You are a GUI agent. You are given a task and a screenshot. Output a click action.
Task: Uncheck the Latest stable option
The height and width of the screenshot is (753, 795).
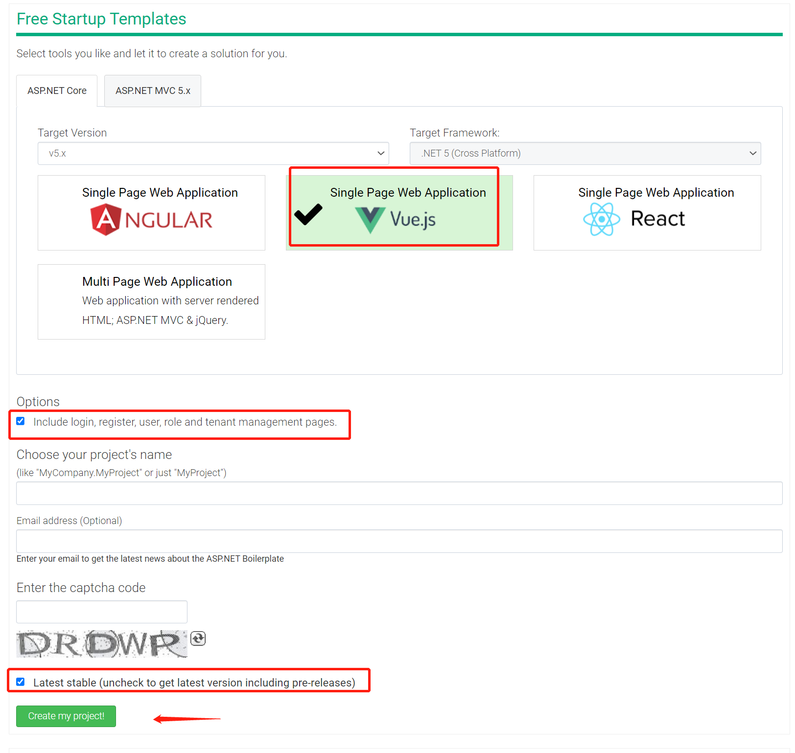(x=21, y=682)
